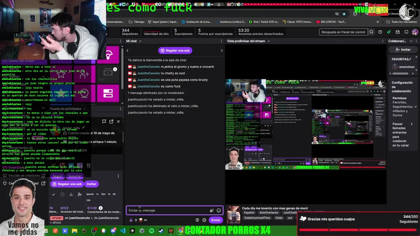This screenshot has height=236, width=420.
Task: Click the Enviar button
Action: [x=216, y=220]
